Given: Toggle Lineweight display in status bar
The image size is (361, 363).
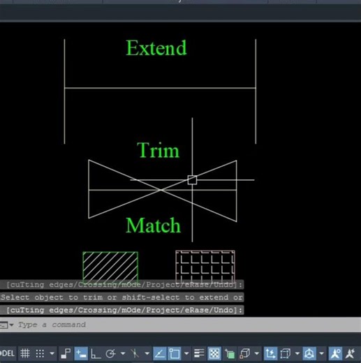Looking at the screenshot, I should tap(199, 354).
